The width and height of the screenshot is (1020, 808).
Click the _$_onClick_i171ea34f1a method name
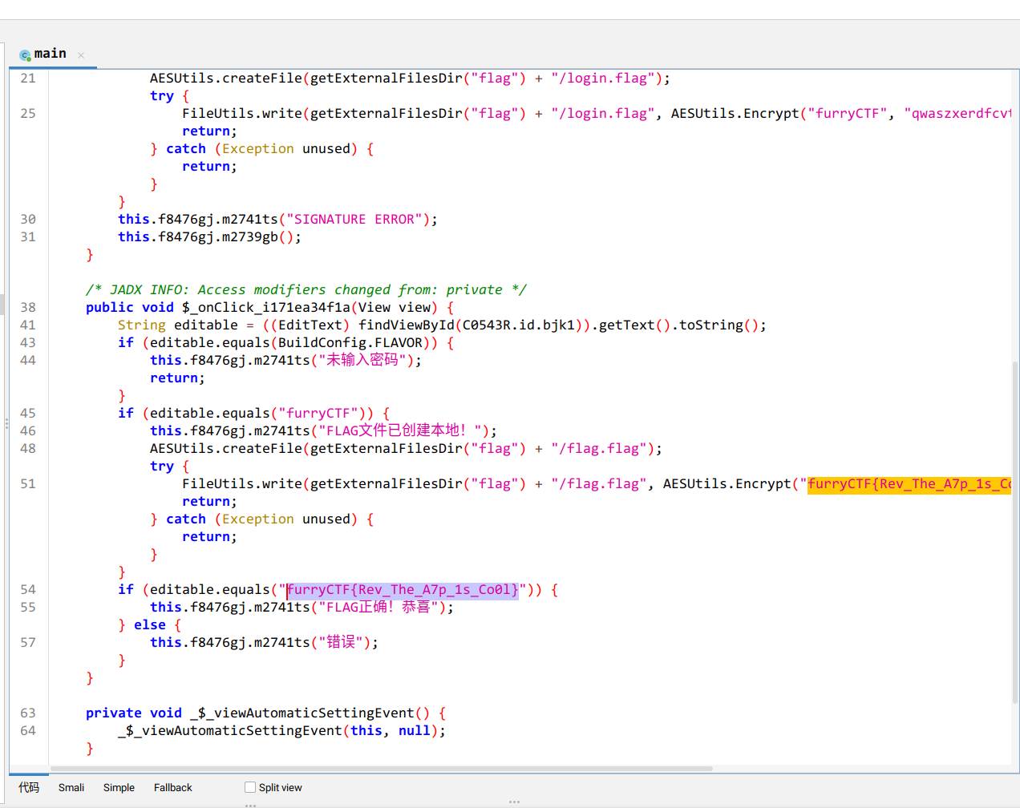[x=266, y=308]
